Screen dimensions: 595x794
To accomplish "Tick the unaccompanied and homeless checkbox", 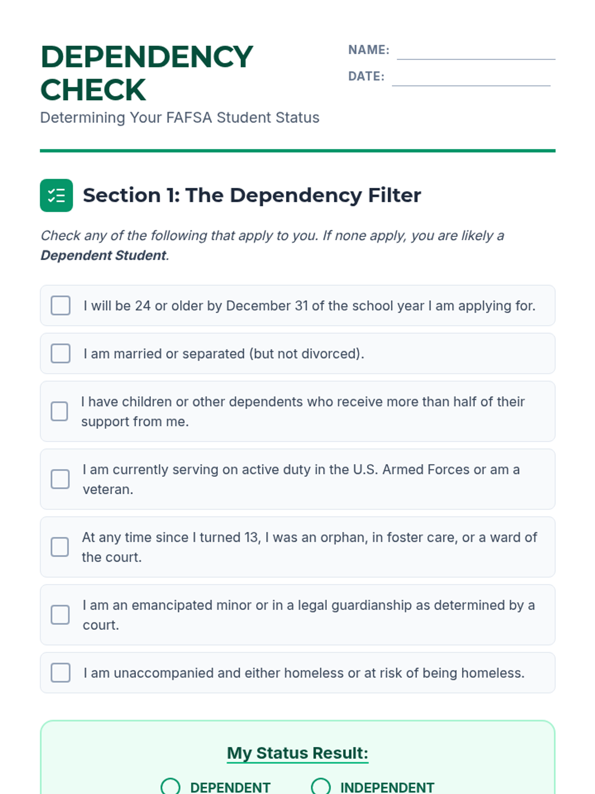I will (60, 673).
